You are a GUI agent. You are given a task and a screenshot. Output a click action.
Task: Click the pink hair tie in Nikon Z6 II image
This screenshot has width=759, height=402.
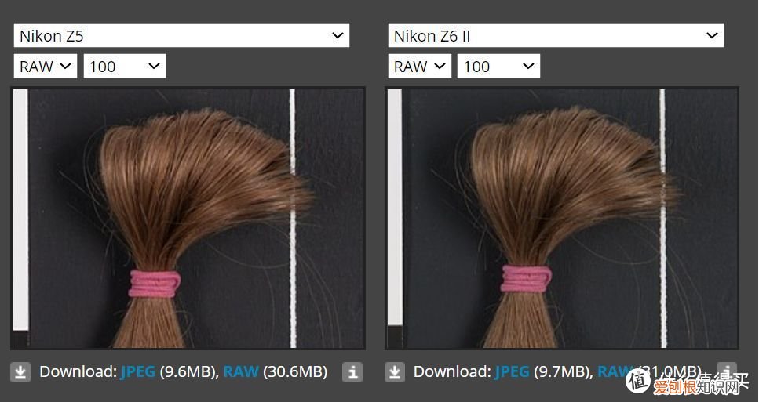(526, 280)
